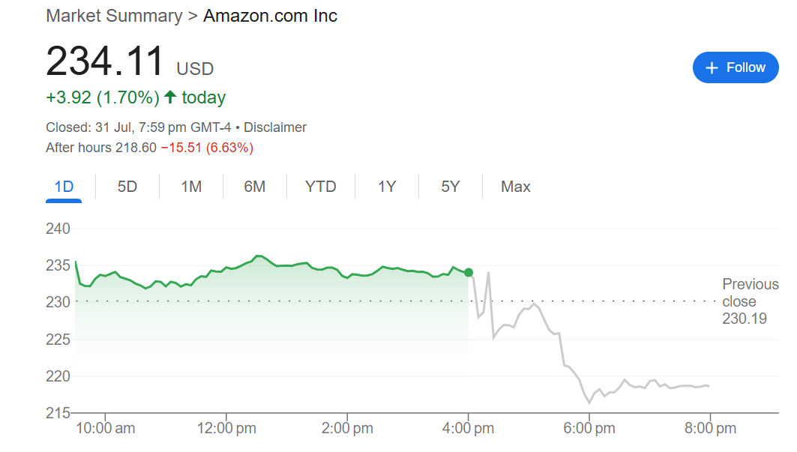The image size is (797, 452).
Task: Click the Market Summary breadcrumb
Action: 114,16
